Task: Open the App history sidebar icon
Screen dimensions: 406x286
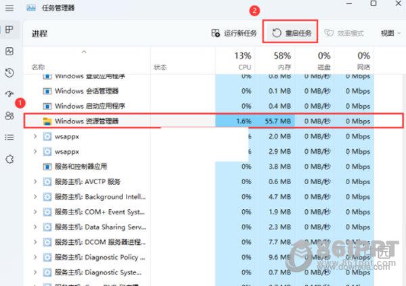Action: click(9, 73)
